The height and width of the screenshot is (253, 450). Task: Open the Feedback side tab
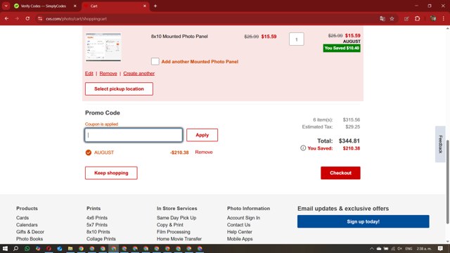click(x=441, y=144)
